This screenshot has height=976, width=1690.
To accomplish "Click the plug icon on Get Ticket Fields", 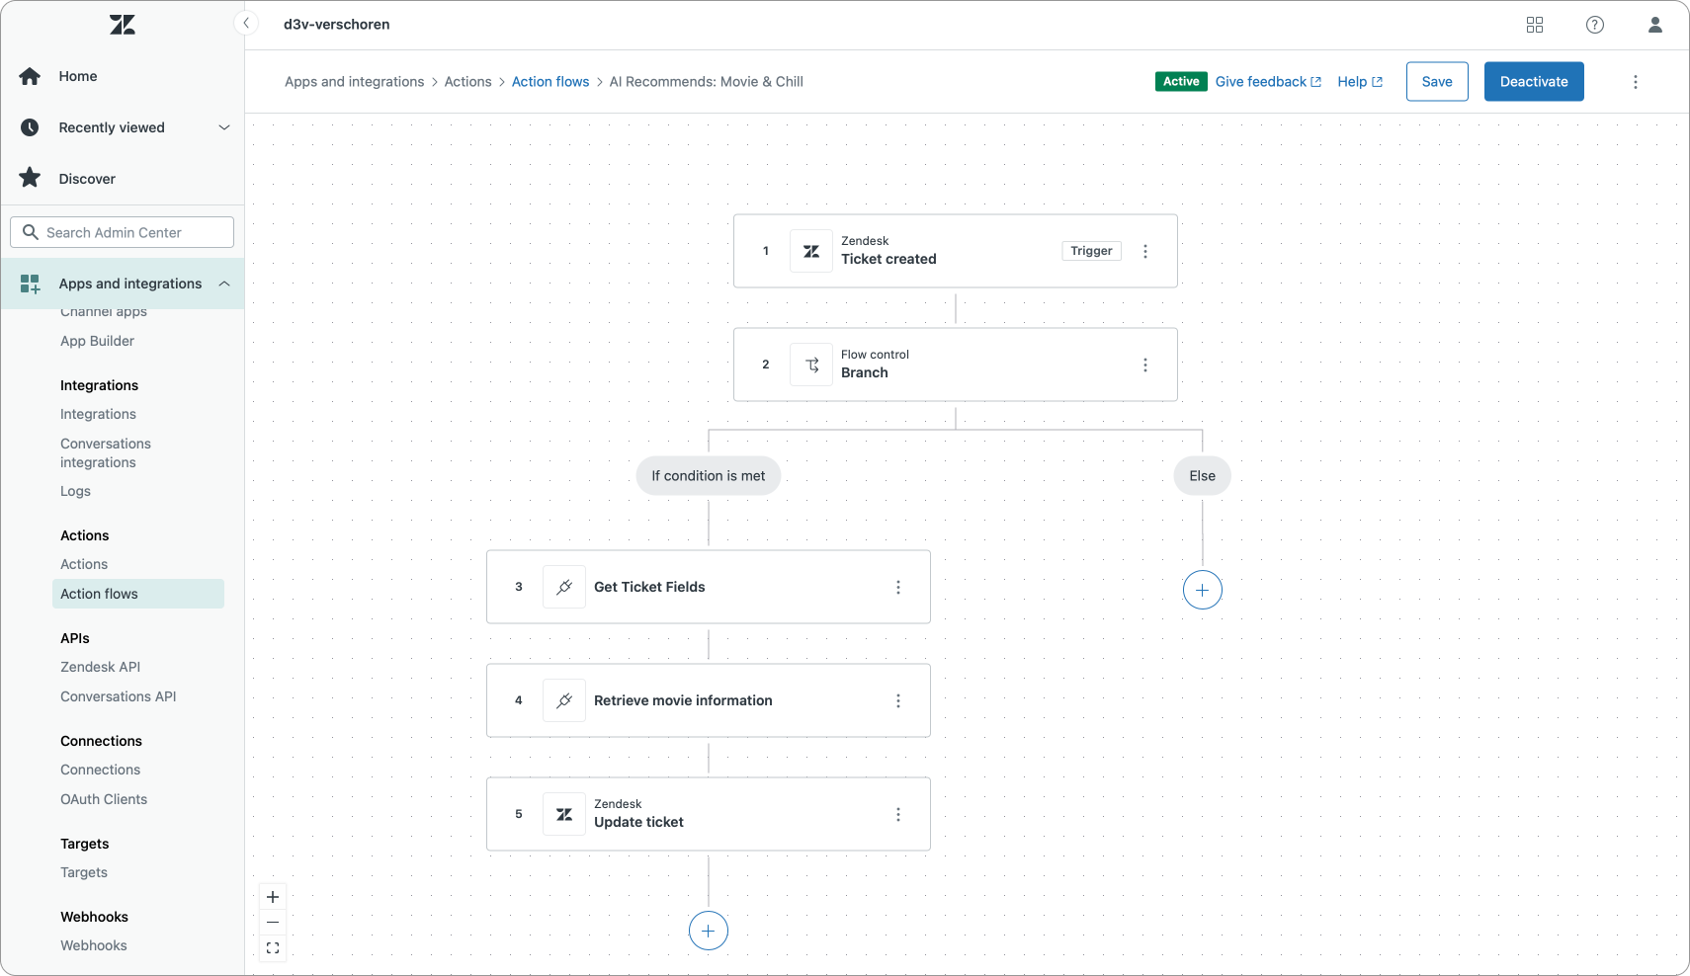I will click(x=564, y=587).
